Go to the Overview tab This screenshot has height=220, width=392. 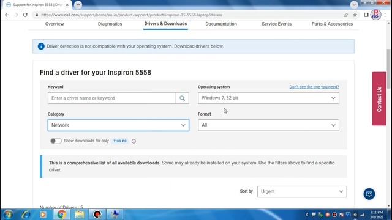[55, 24]
